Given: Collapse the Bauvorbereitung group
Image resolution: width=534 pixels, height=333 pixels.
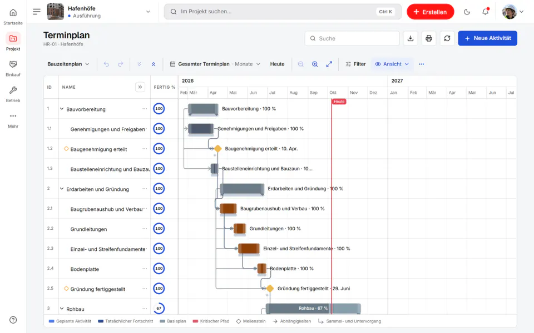Looking at the screenshot, I should click(62, 109).
